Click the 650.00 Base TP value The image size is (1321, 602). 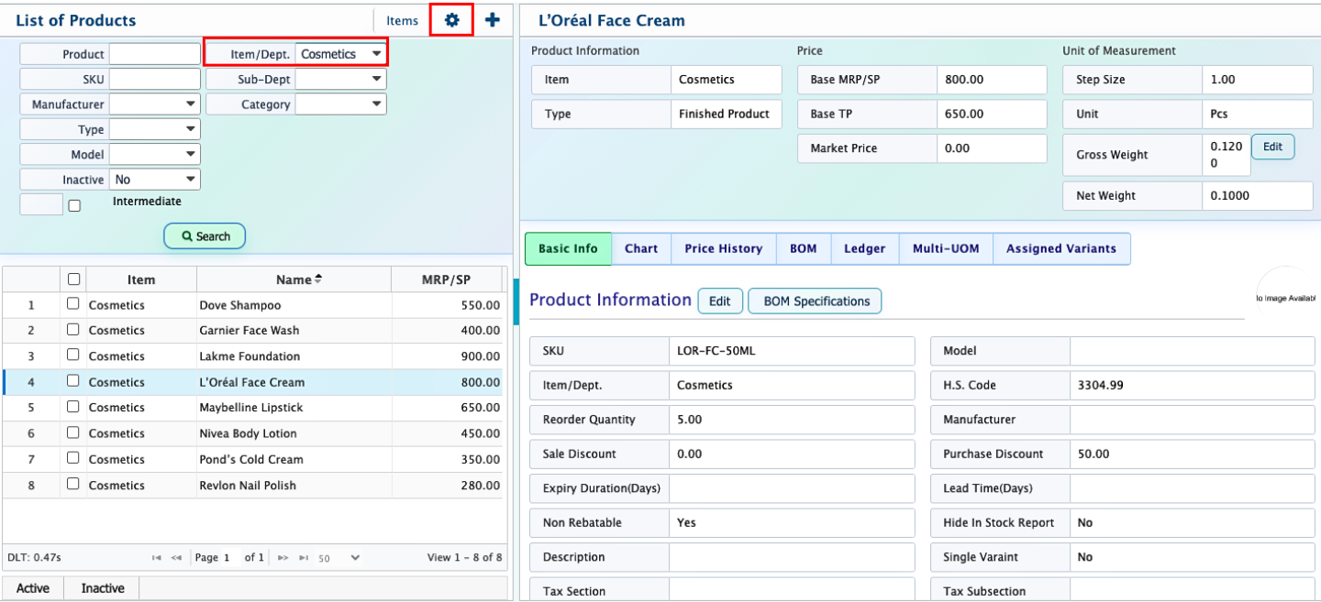click(x=964, y=115)
